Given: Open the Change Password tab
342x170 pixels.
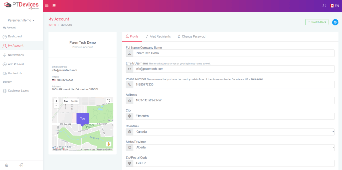Looking at the screenshot, I should click(191, 36).
